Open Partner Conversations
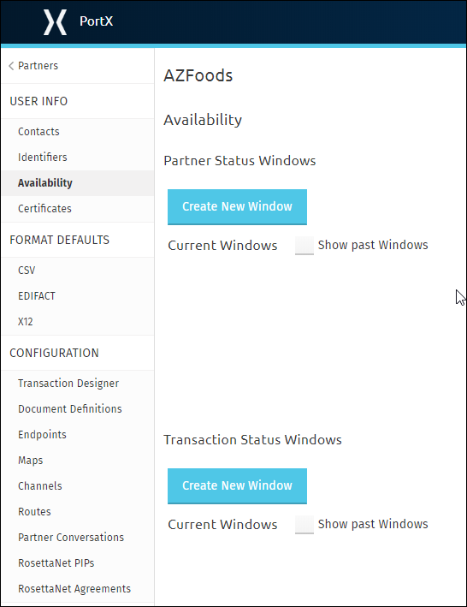Viewport: 467px width, 607px height. pyautogui.click(x=71, y=538)
